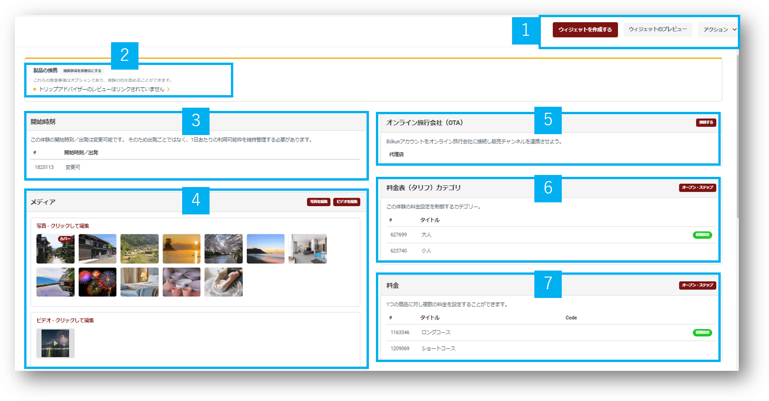Open the ビデオ - クリックして編集 link

[x=65, y=320]
